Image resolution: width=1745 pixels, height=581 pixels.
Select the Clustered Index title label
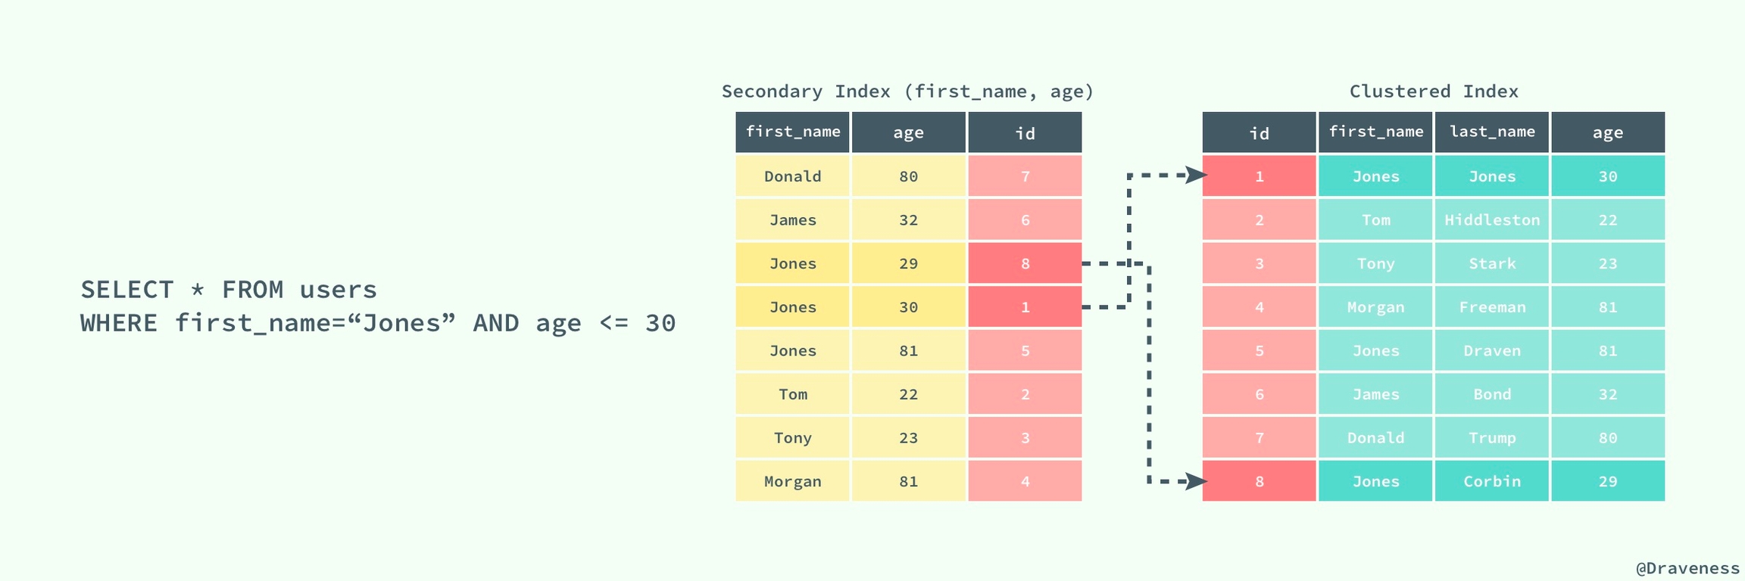(1433, 92)
